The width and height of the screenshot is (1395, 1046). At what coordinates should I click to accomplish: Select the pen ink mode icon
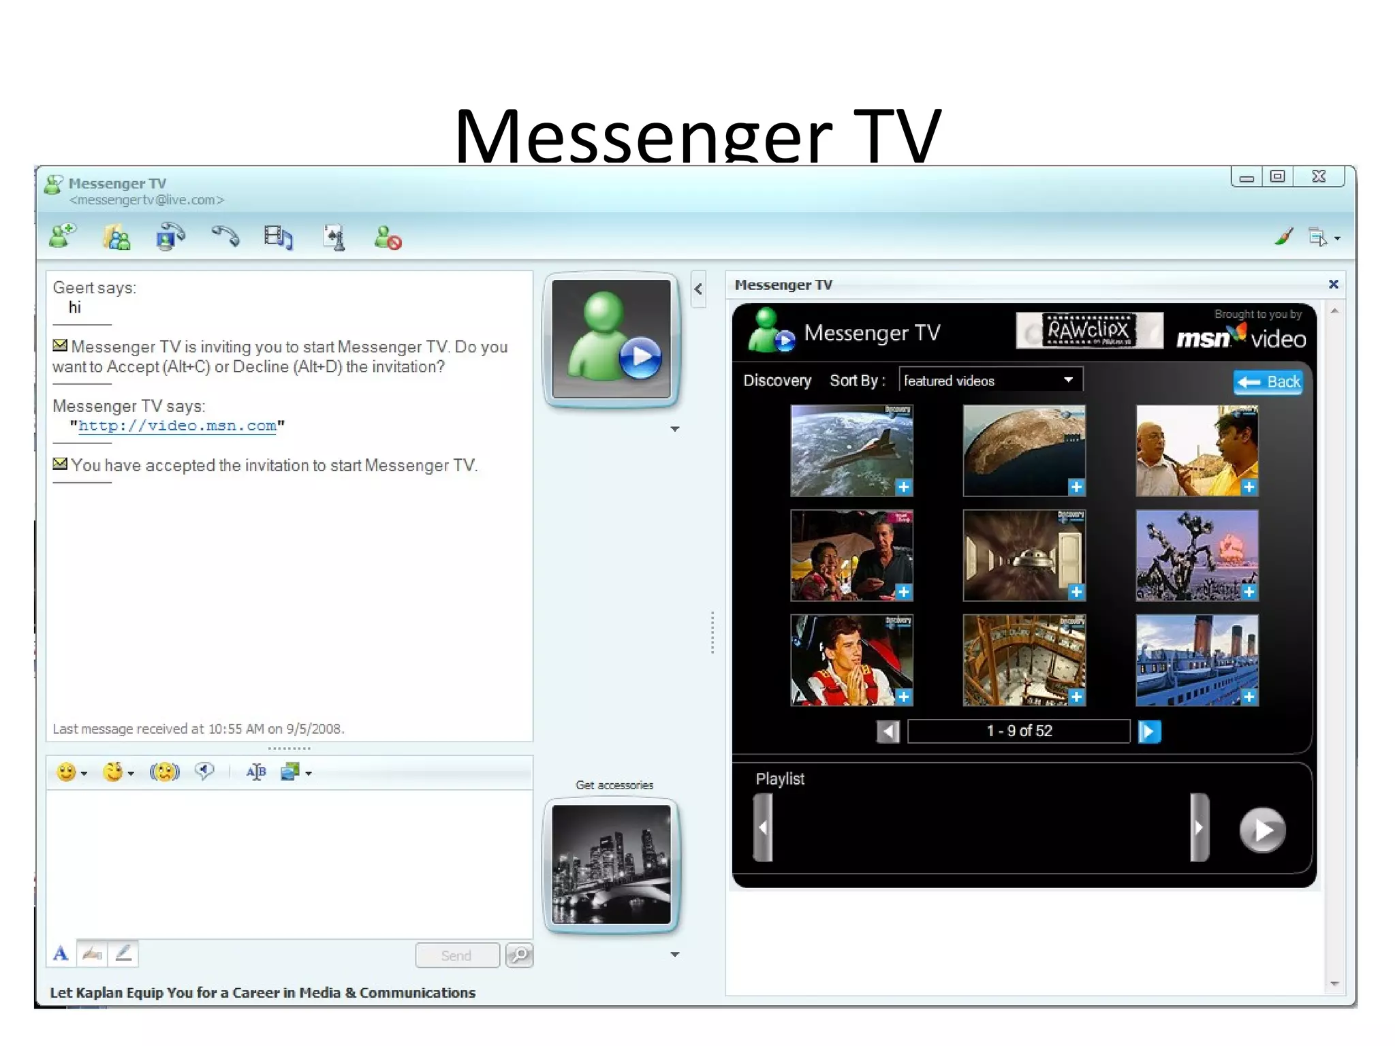click(x=123, y=954)
